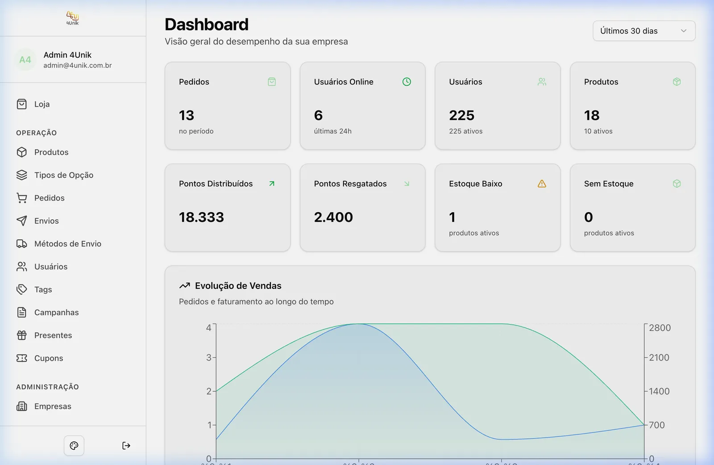Click the warning icon on Estoque Baixo card
The height and width of the screenshot is (465, 714).
542,184
